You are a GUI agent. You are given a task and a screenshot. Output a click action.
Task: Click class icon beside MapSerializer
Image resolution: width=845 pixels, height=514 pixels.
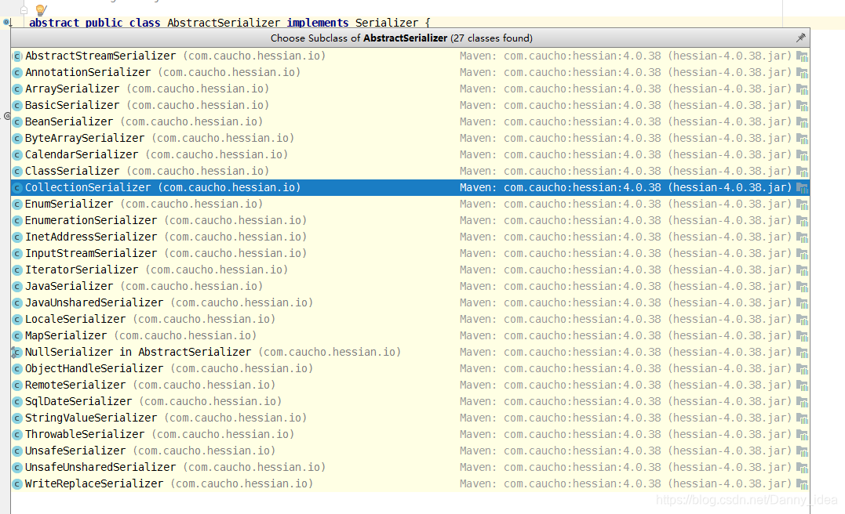(x=17, y=336)
